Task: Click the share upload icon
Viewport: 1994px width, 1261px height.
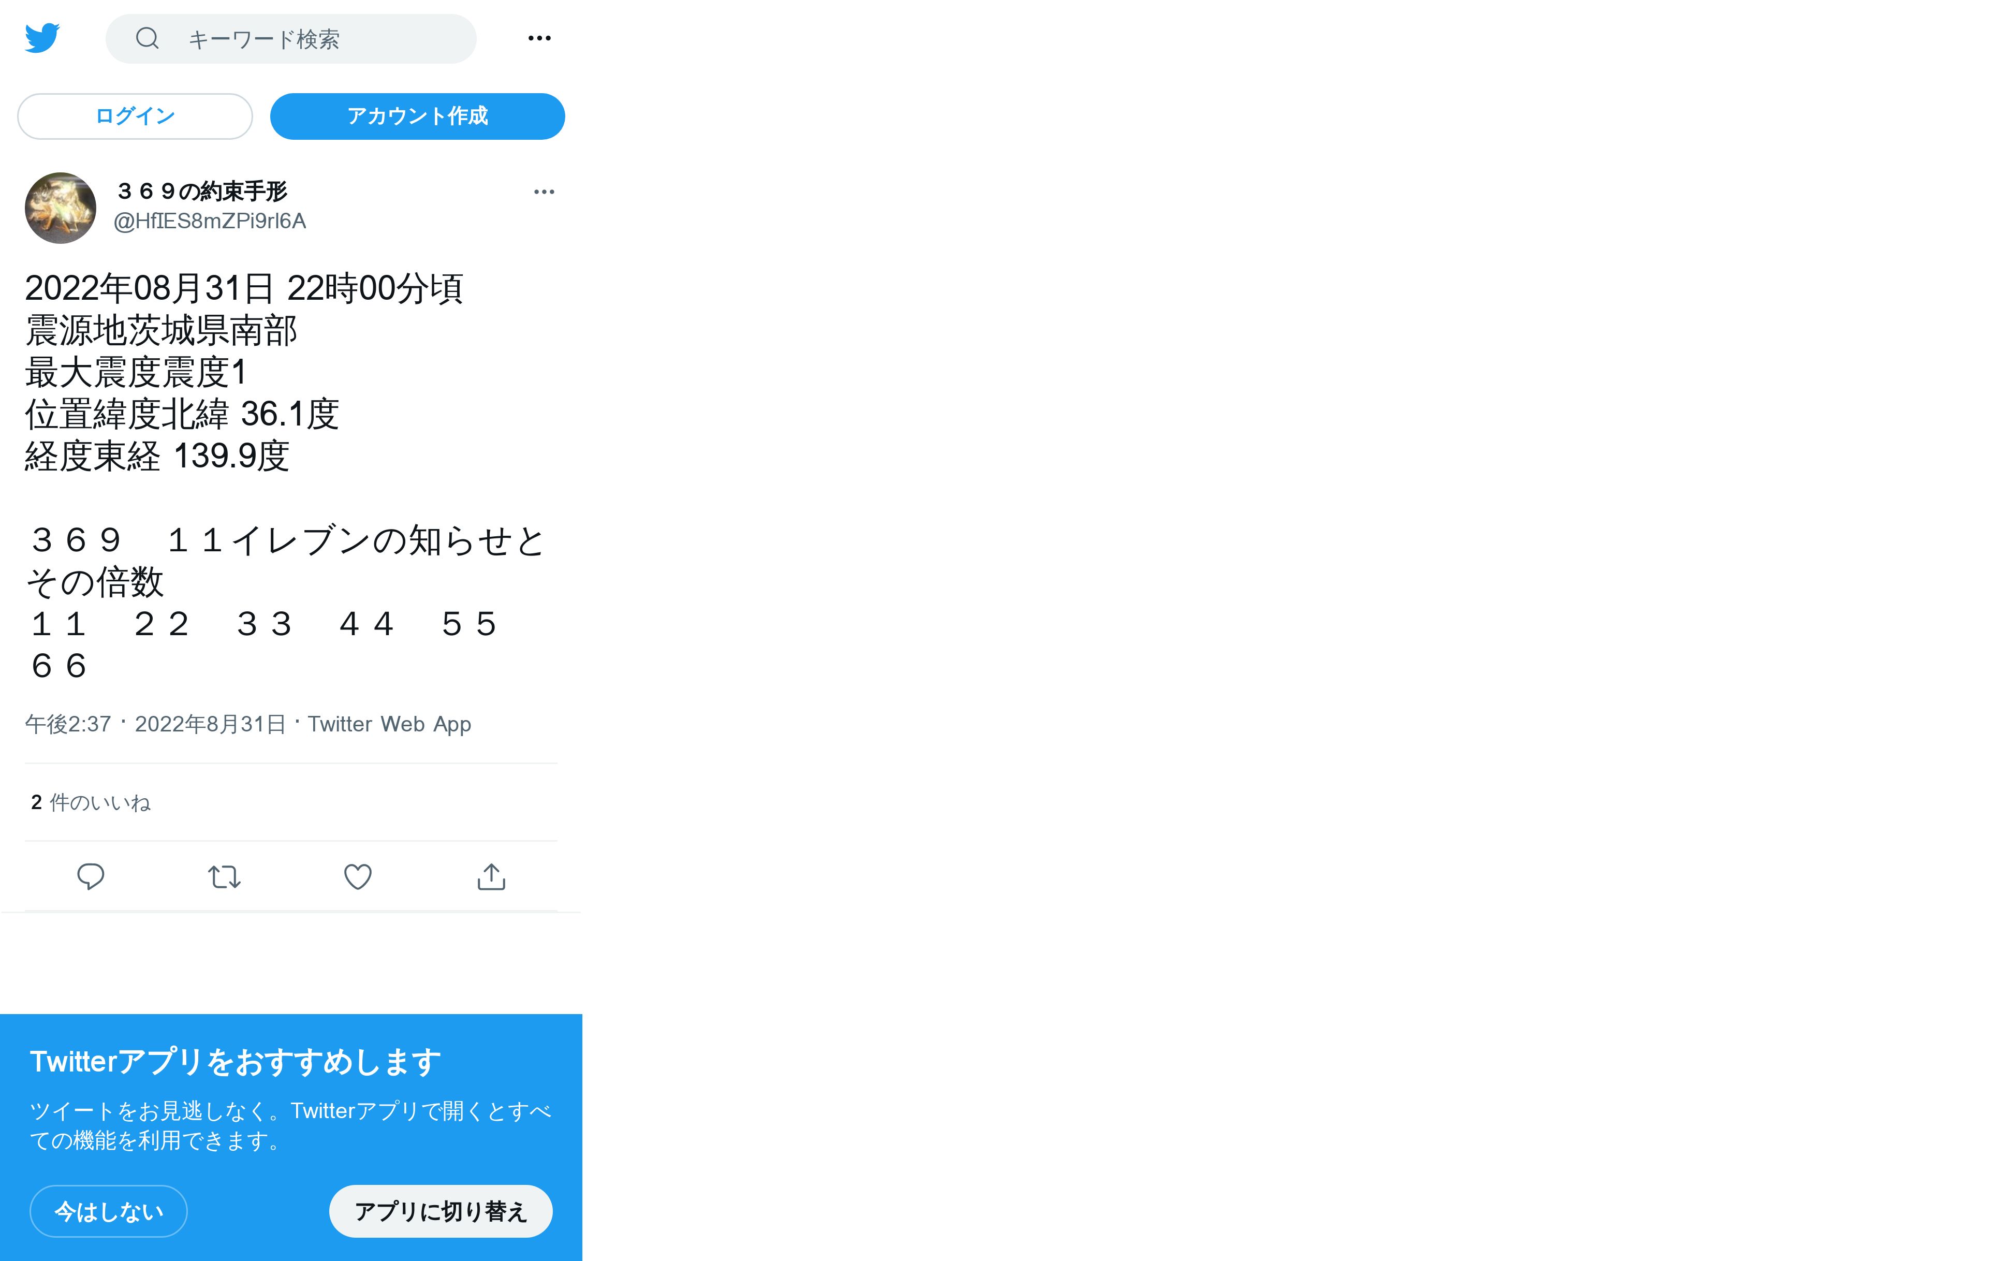Action: tap(491, 876)
